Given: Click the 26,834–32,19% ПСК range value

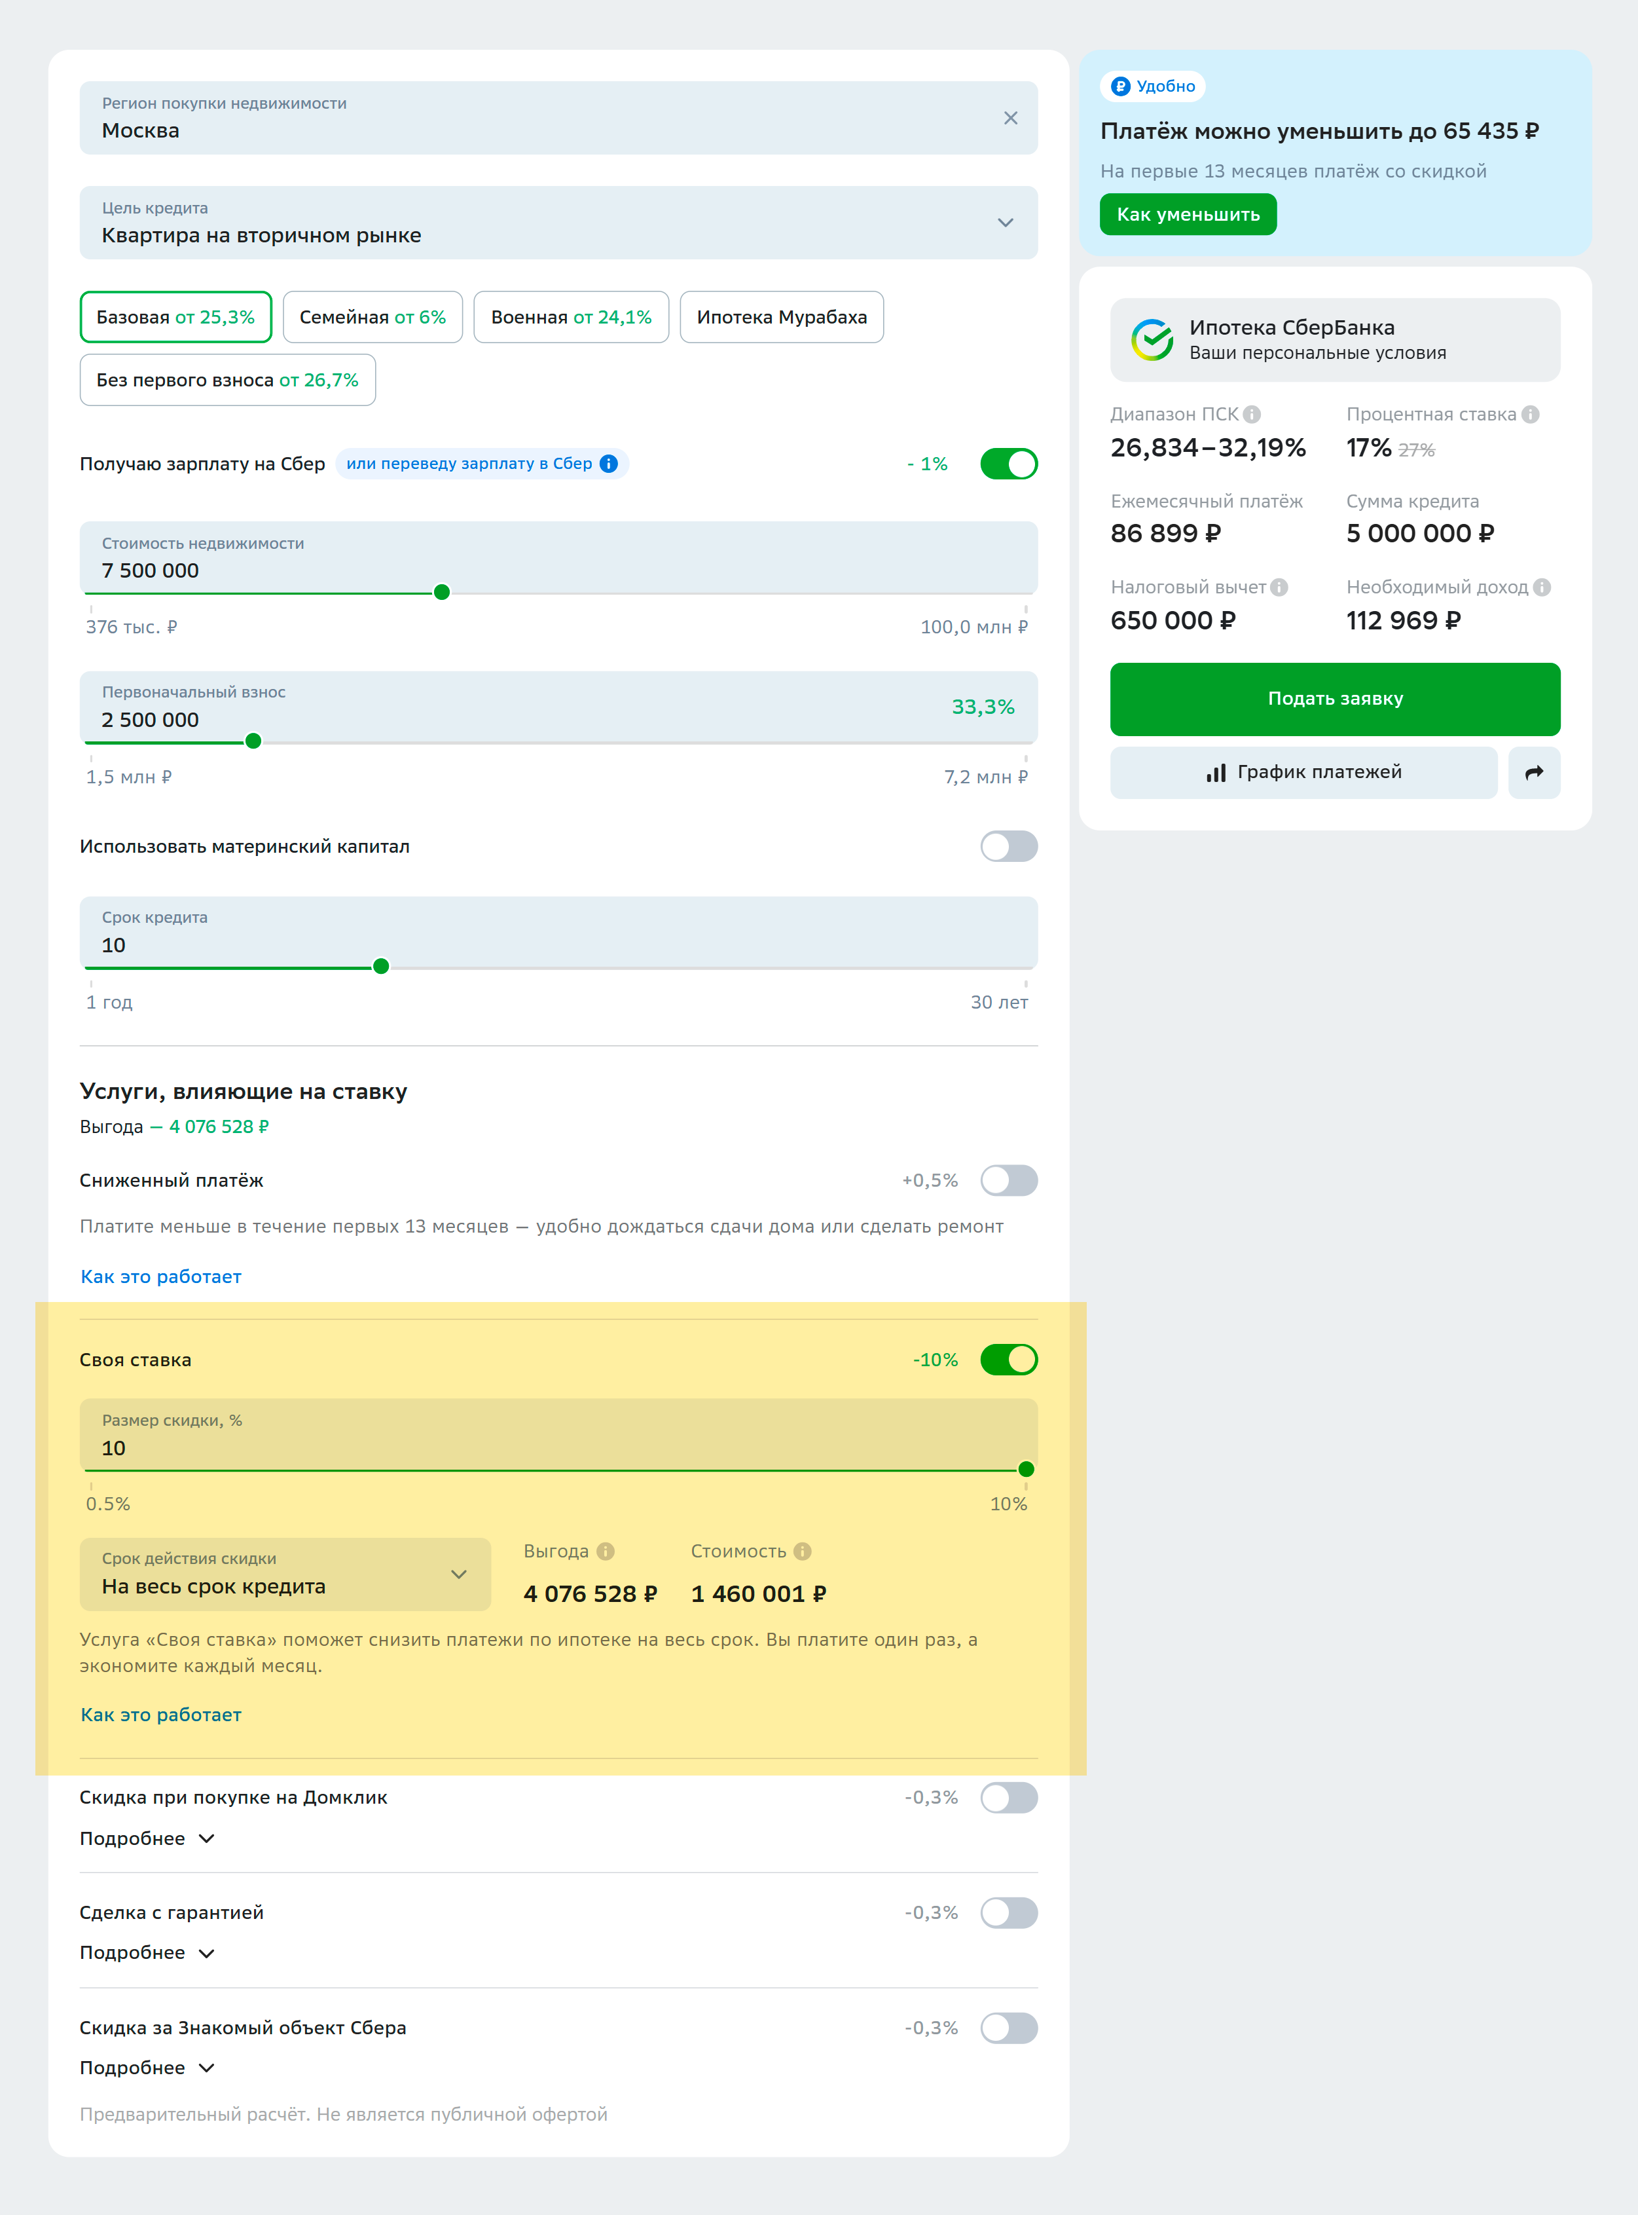Looking at the screenshot, I should [1208, 449].
